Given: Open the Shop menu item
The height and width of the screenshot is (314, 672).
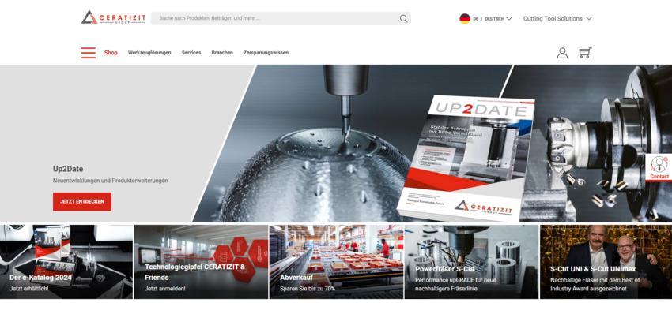Looking at the screenshot, I should tap(111, 53).
